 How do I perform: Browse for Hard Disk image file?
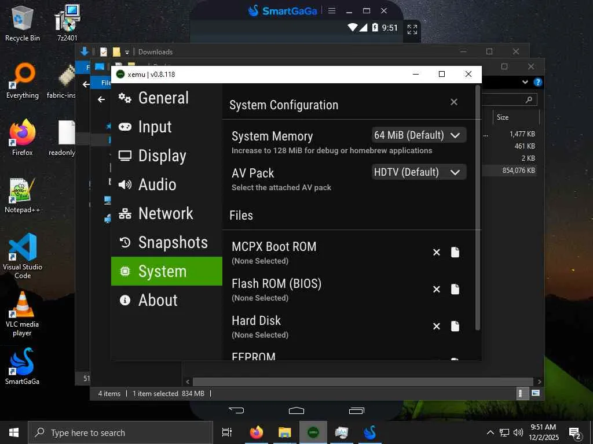click(x=455, y=326)
